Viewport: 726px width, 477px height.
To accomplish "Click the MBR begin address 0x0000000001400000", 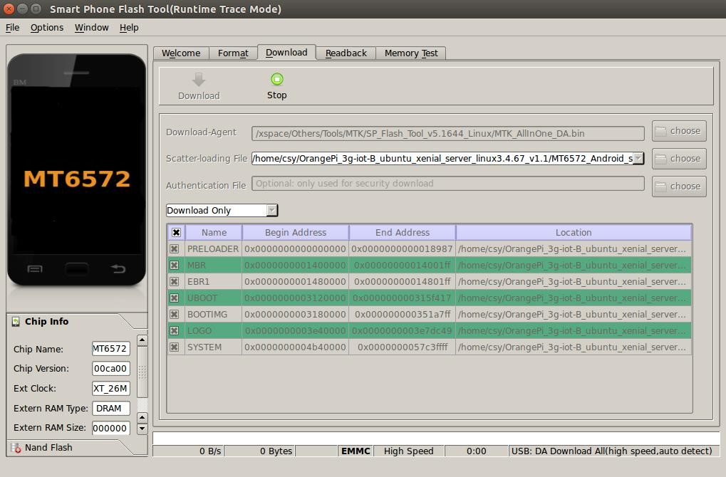I will pyautogui.click(x=296, y=265).
